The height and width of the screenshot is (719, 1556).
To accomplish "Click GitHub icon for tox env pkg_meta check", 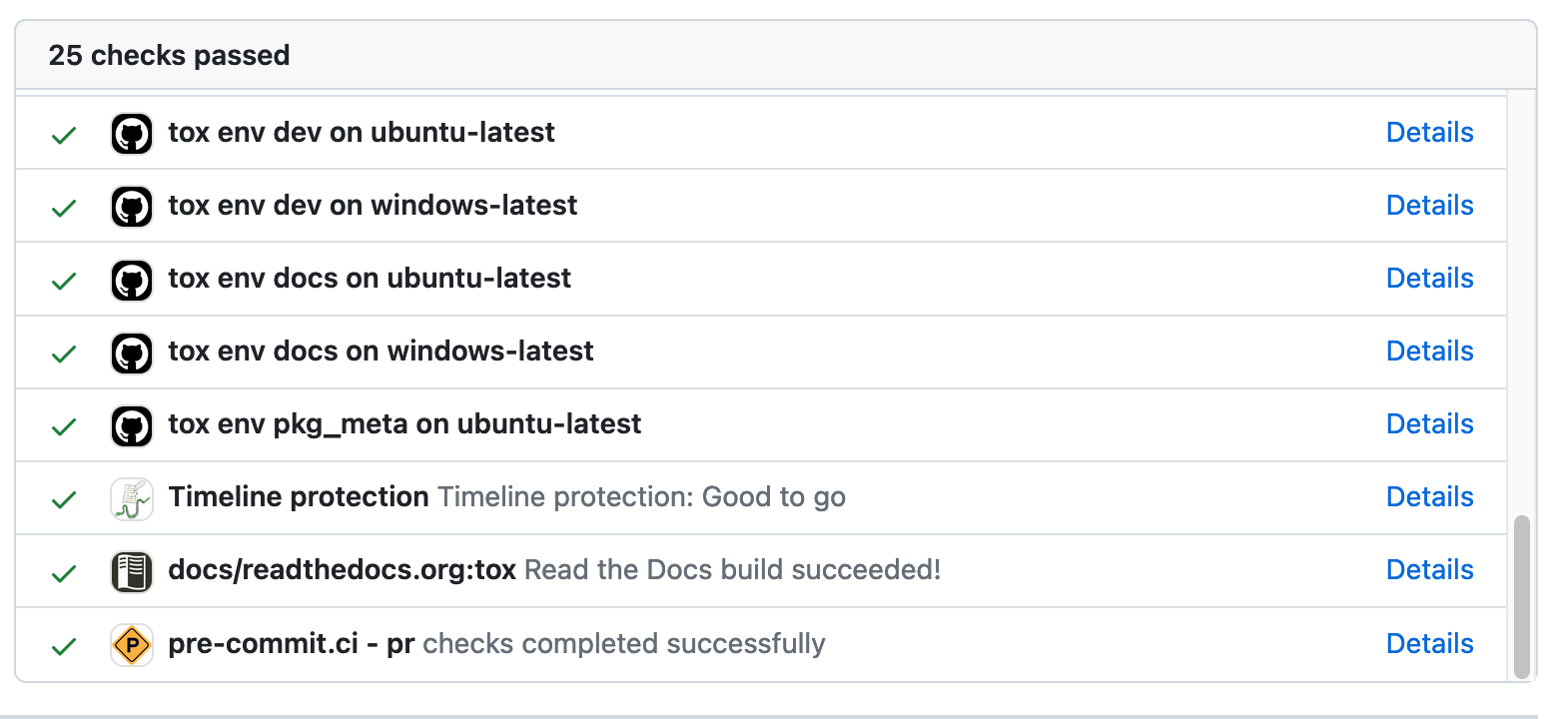I will [x=131, y=425].
